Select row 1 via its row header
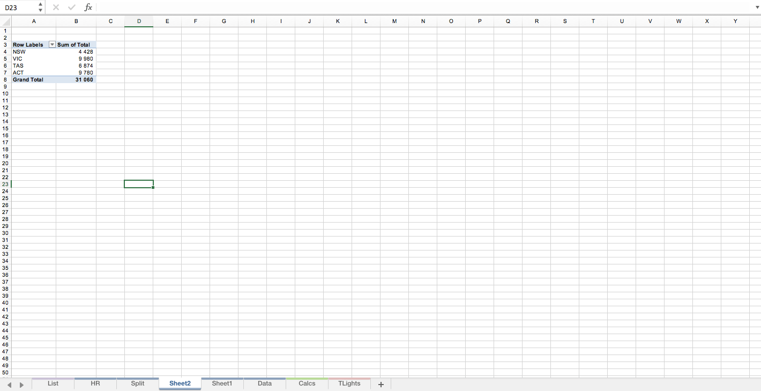Image resolution: width=761 pixels, height=391 pixels. [5, 31]
